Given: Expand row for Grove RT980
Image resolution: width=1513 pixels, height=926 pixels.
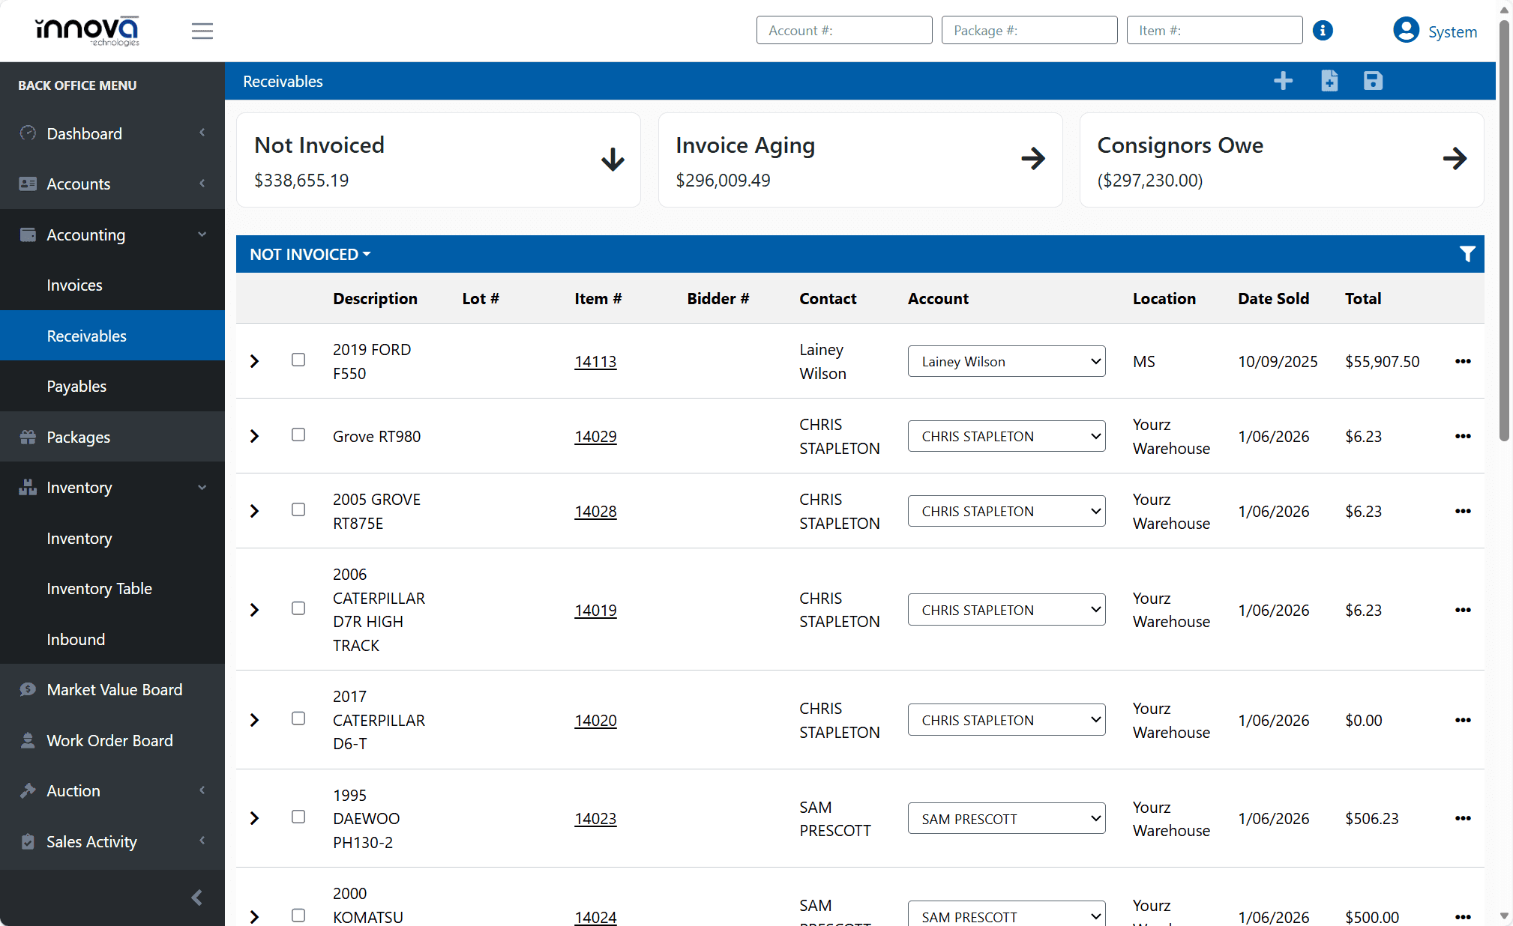Looking at the screenshot, I should click(x=255, y=436).
